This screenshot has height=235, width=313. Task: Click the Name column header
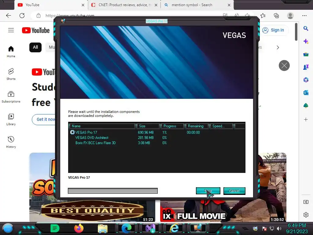point(102,126)
